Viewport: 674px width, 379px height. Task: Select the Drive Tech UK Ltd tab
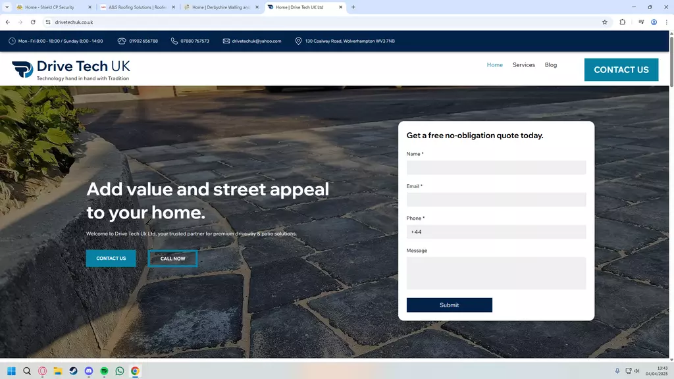305,7
